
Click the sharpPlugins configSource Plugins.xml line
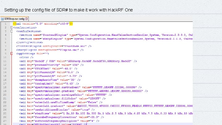click(50, 50)
